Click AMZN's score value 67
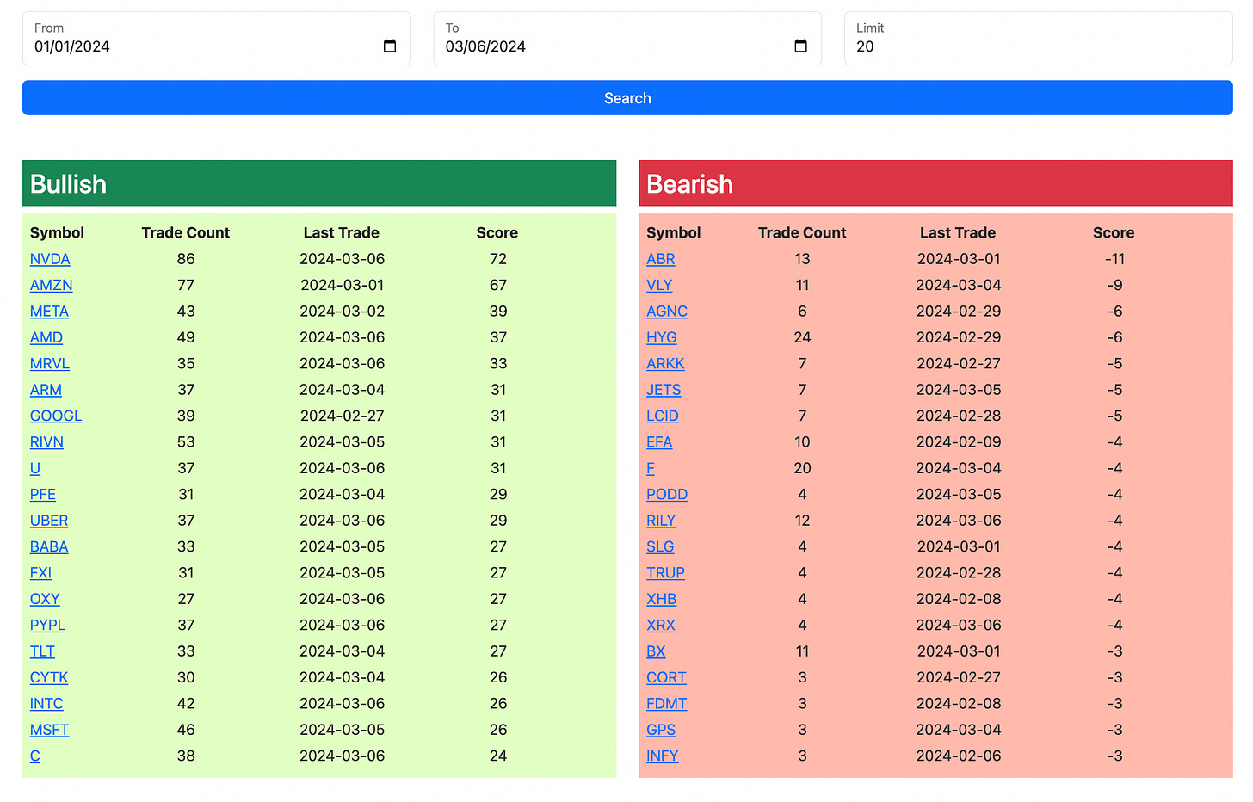The height and width of the screenshot is (802, 1253). [x=498, y=285]
